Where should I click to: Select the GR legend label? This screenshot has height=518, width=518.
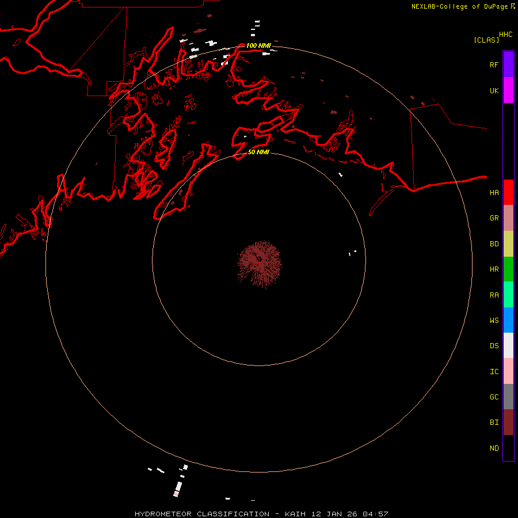click(x=494, y=218)
